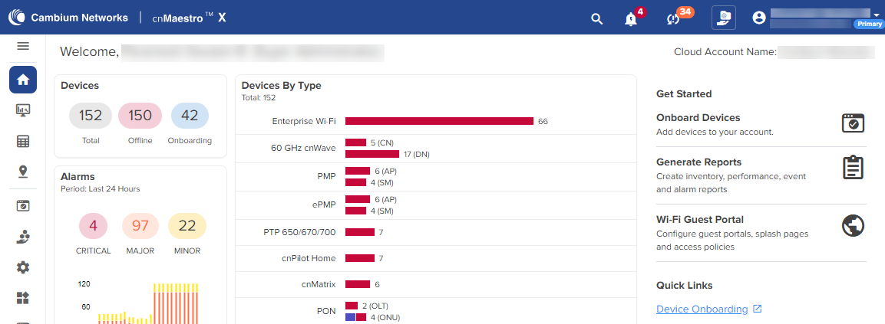Open the Wi-Fi Guest Portal globe icon
Image resolution: width=885 pixels, height=324 pixels.
[853, 225]
